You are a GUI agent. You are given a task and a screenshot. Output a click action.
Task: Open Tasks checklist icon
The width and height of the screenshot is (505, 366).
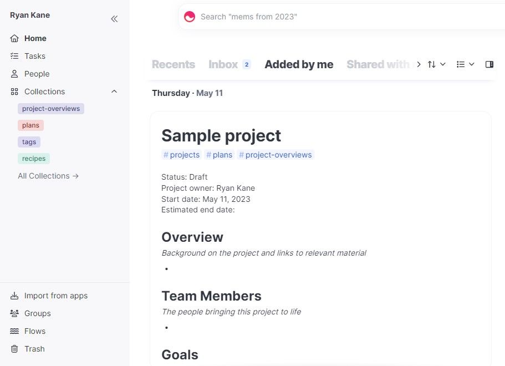(x=14, y=56)
